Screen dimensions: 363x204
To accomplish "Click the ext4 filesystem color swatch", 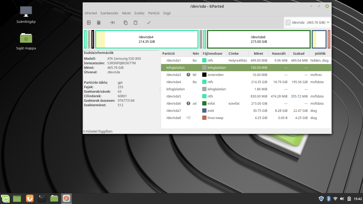I will [x=204, y=110].
